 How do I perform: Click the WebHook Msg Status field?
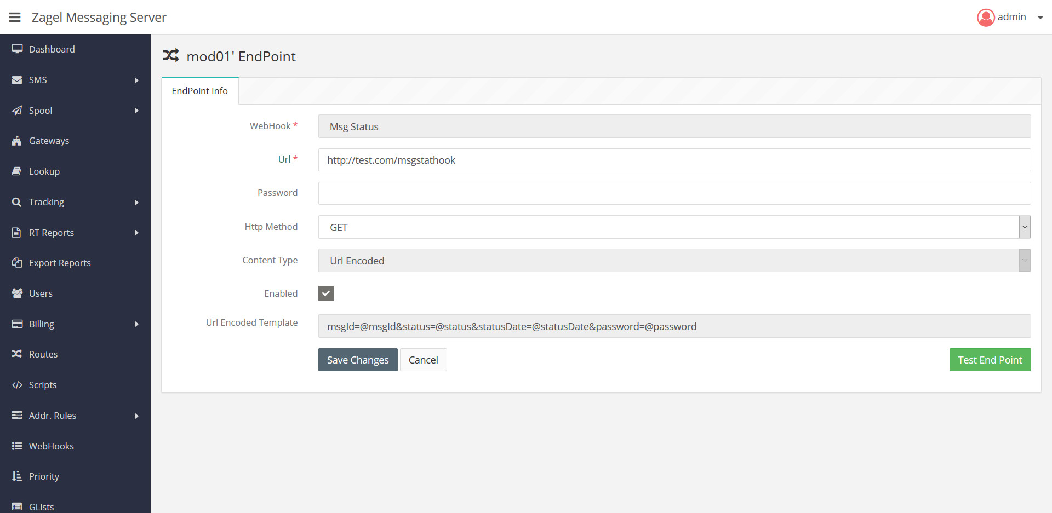click(674, 126)
